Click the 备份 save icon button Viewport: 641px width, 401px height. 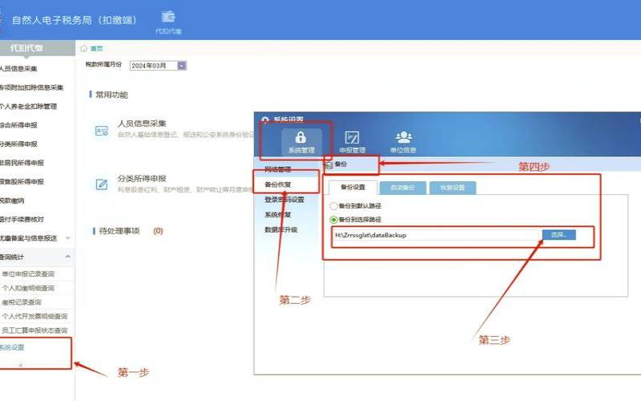330,164
